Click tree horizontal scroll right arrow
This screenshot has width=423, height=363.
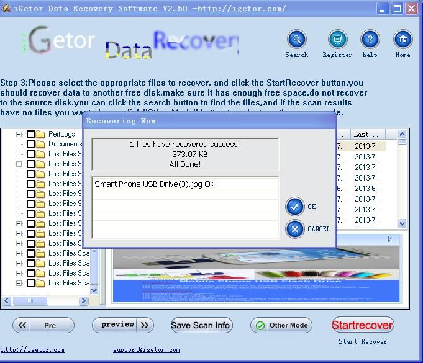click(83, 300)
